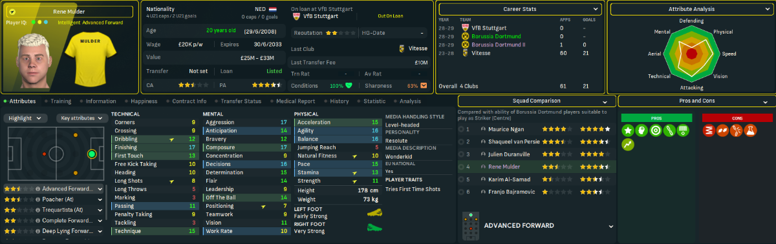Open the Medical Report tab
Image resolution: width=776 pixels, height=244 pixels.
click(296, 101)
